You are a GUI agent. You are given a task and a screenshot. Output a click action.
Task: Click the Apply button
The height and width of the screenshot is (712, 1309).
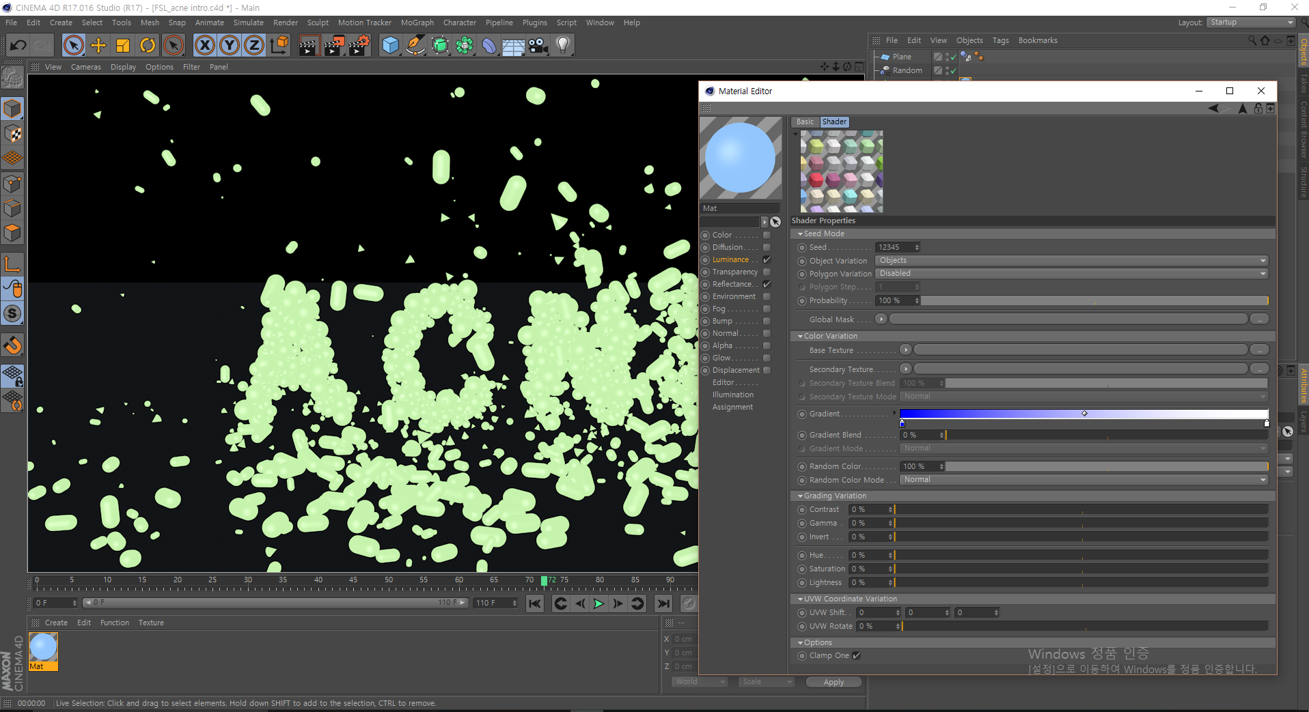(833, 682)
